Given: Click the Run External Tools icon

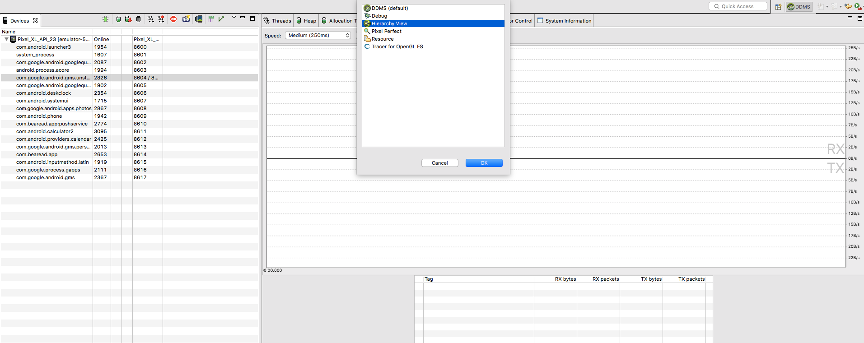Looking at the screenshot, I should point(857,6).
